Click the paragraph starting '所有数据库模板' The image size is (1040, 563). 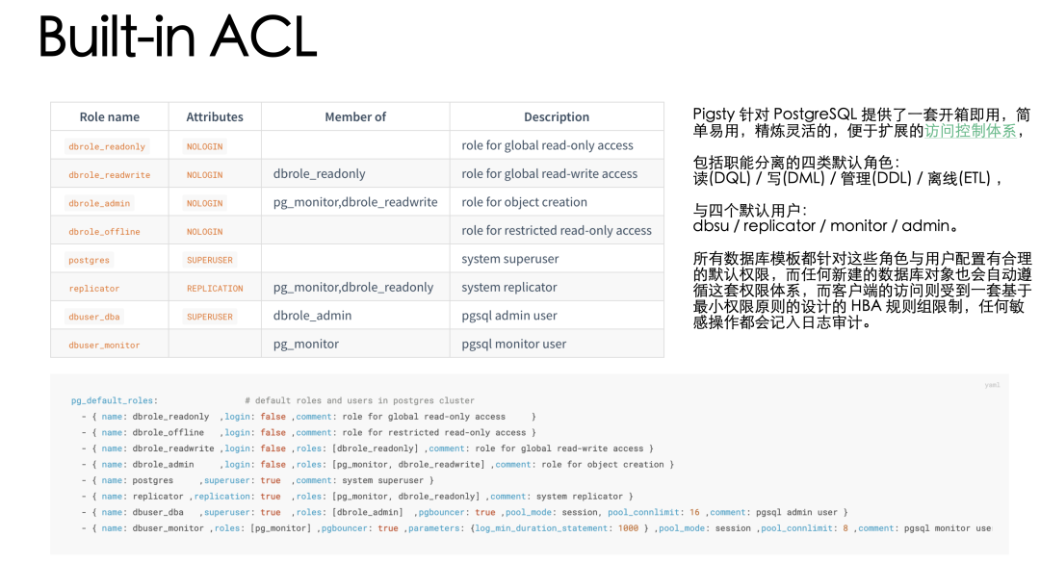pyautogui.click(x=862, y=291)
